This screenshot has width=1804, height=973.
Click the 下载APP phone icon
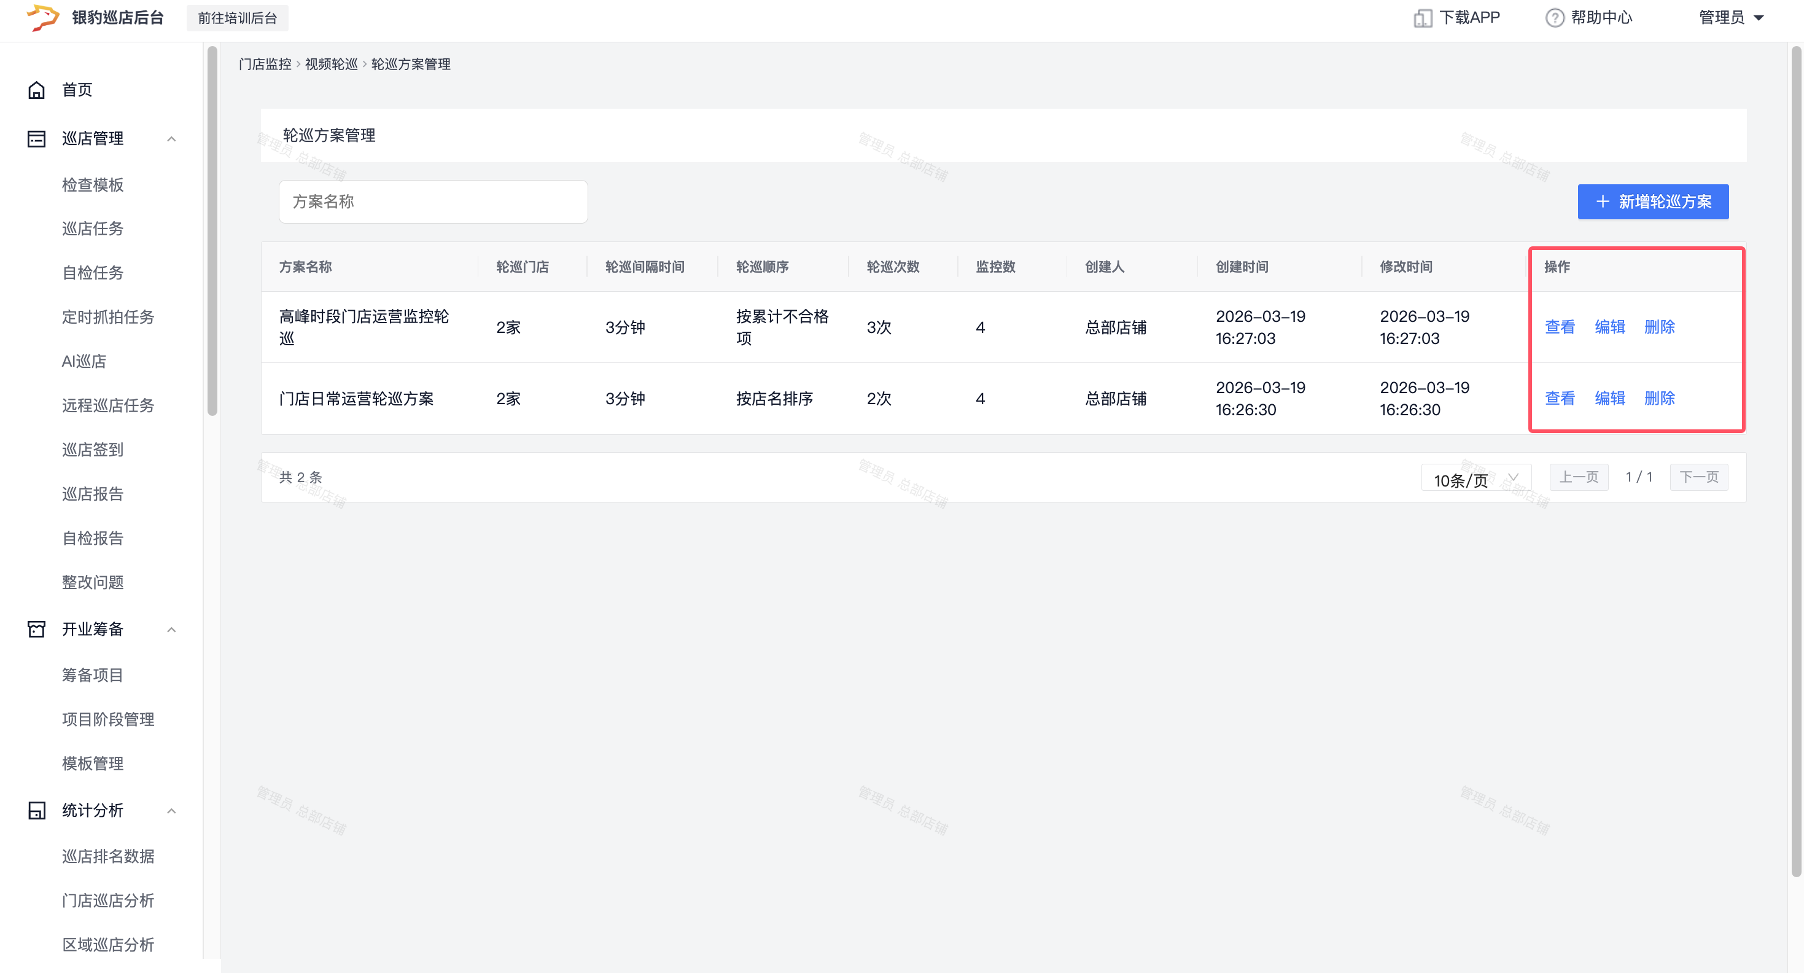coord(1422,18)
